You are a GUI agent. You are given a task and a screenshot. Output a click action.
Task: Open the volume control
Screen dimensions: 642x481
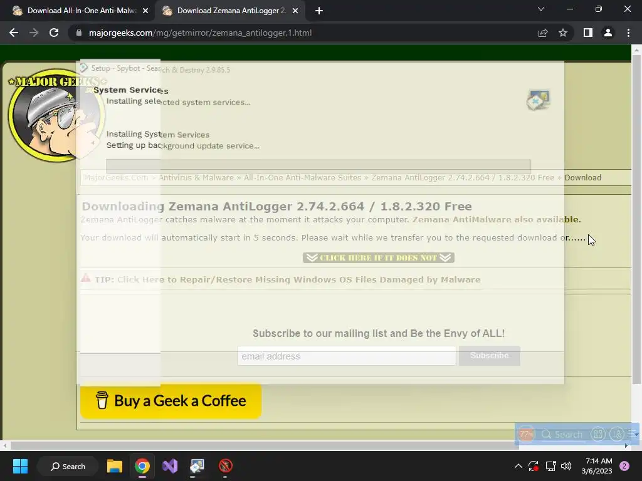click(x=566, y=466)
